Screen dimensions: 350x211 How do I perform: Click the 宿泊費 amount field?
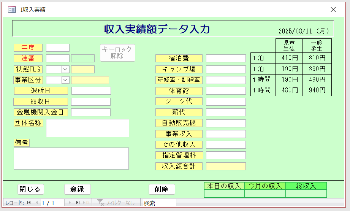coord(226,58)
